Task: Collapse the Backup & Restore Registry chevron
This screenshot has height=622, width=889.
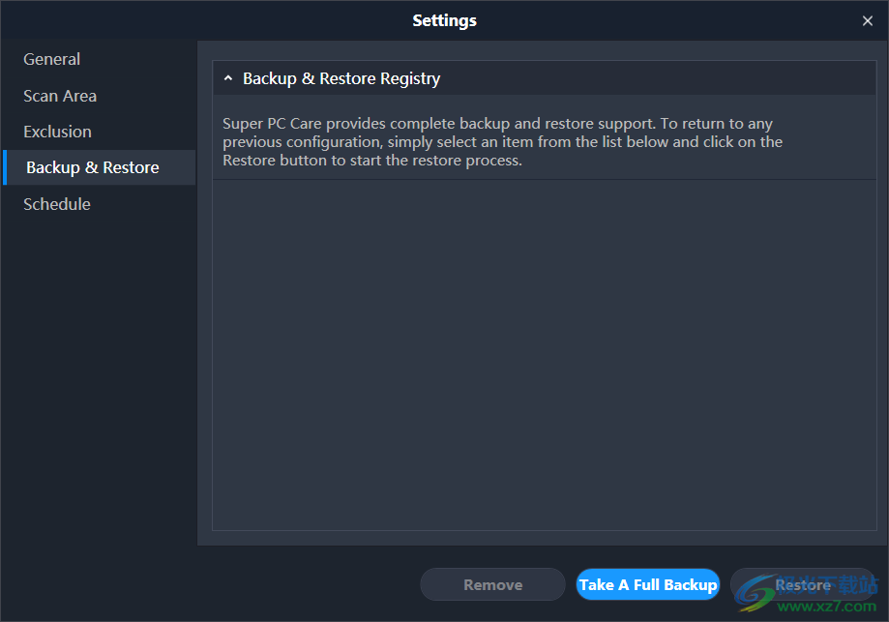Action: click(x=228, y=78)
